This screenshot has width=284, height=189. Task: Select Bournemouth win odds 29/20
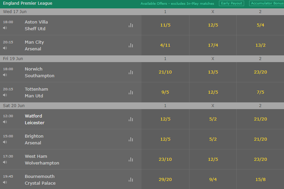tap(165, 179)
